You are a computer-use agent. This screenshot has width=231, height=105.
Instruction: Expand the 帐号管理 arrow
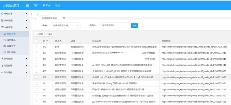coord(26,59)
